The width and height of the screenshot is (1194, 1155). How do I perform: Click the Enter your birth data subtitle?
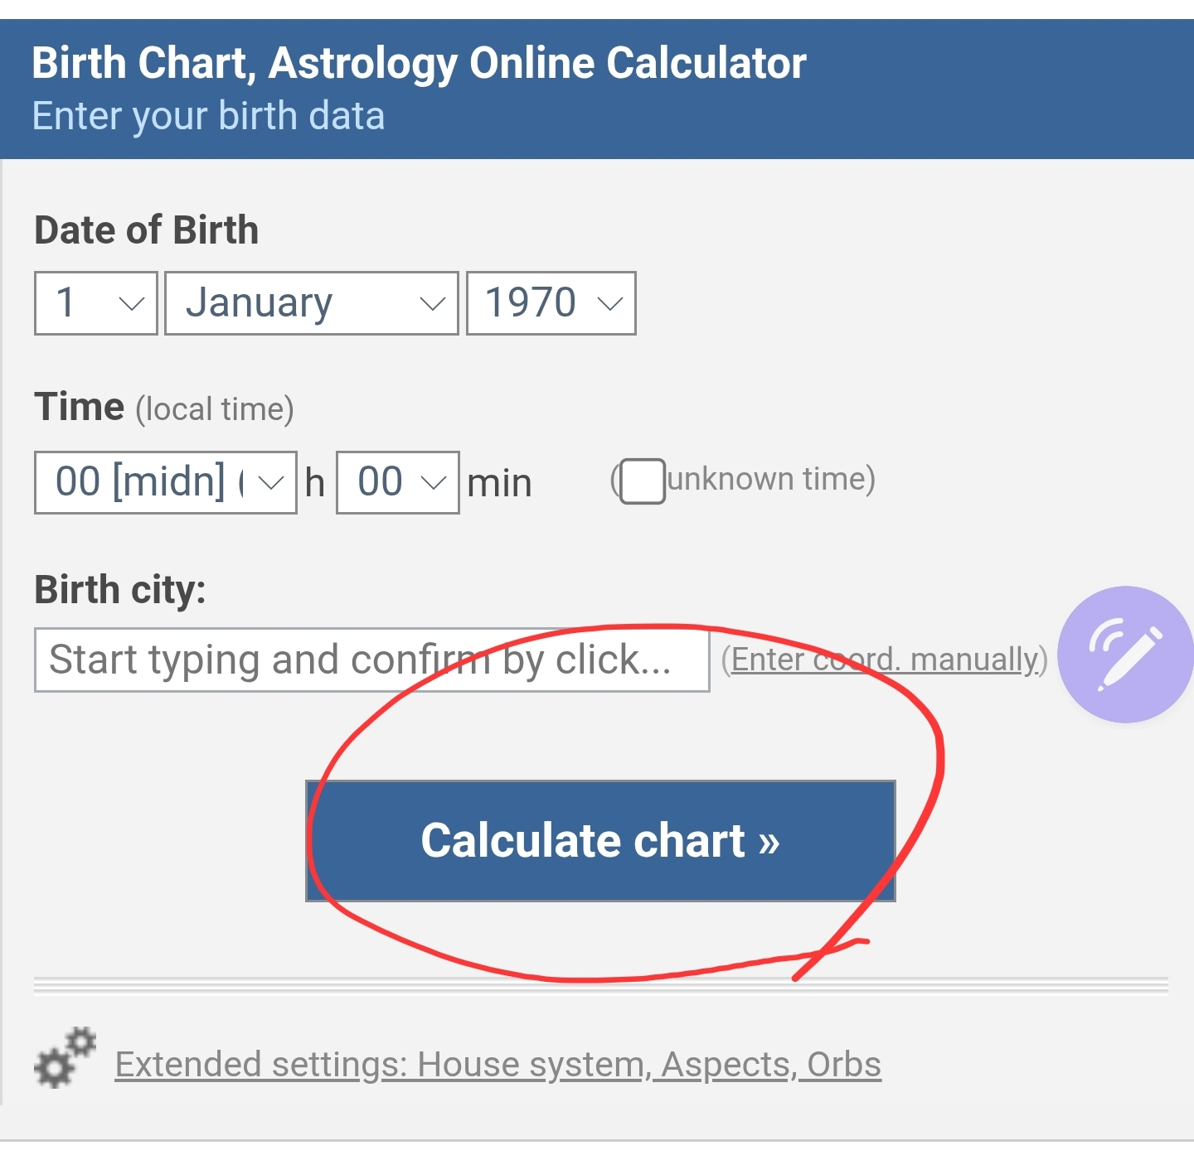click(208, 116)
